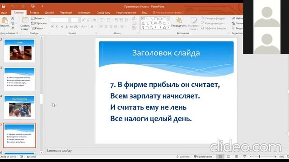The height and width of the screenshot is (162, 289).
Task: Open the Вид tab
Action: pos(144,13)
